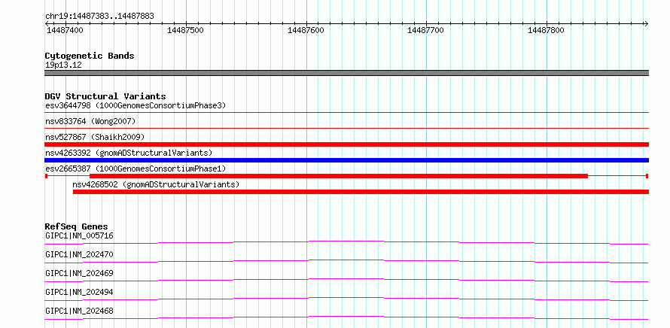Open variant nsv4268502 gnomAD label
Screen dimensions: 670x328
click(x=156, y=184)
